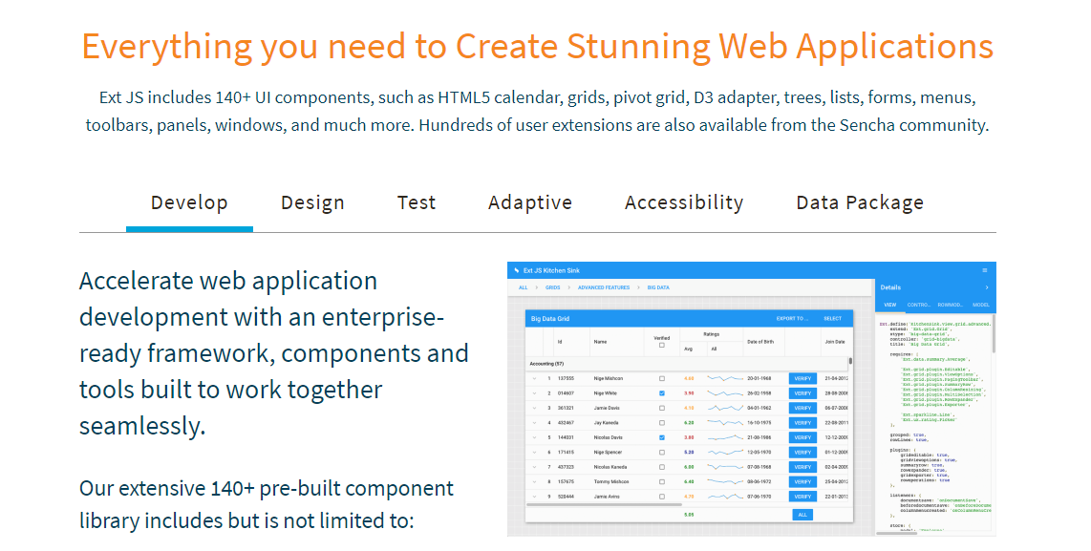
Task: Check the Verified box for Jay Kaneda
Action: 662,423
